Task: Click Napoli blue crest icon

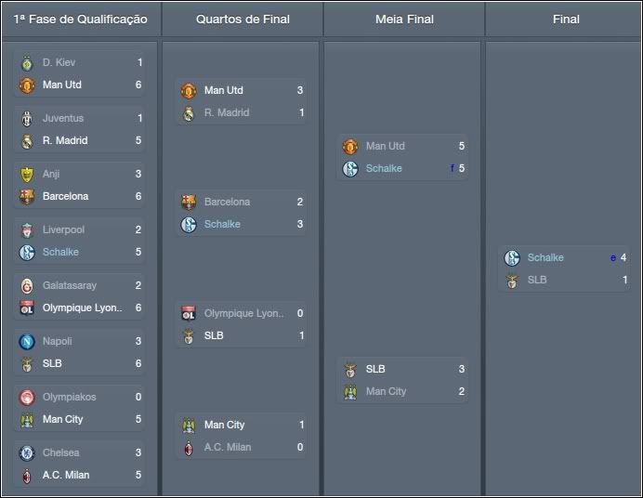Action: click(27, 341)
